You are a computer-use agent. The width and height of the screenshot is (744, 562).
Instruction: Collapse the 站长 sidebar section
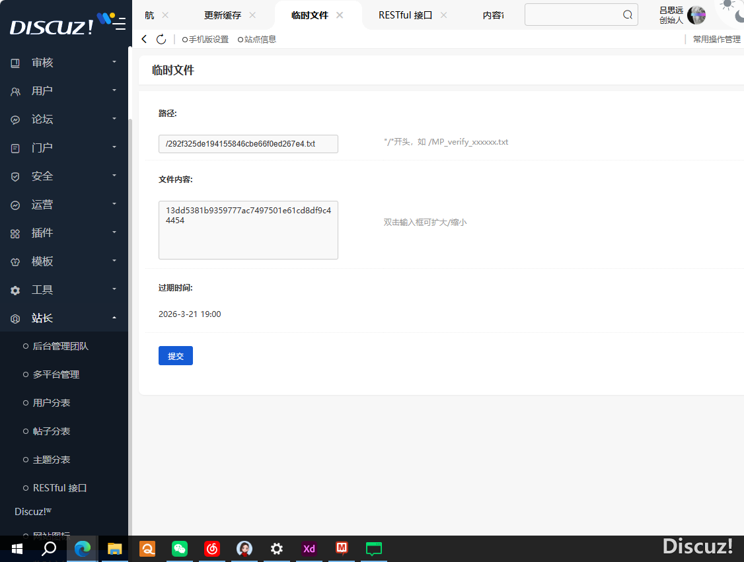[x=63, y=318]
